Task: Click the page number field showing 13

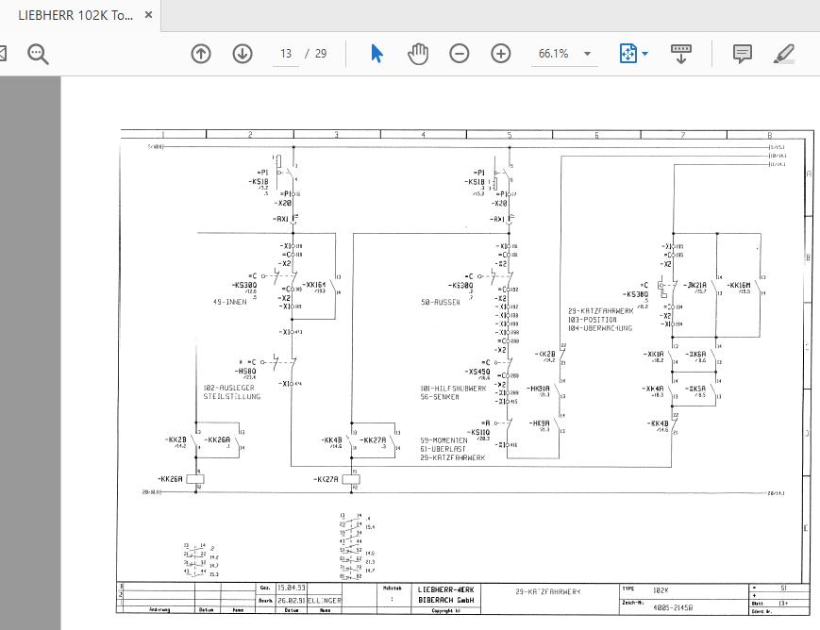Action: [x=285, y=54]
